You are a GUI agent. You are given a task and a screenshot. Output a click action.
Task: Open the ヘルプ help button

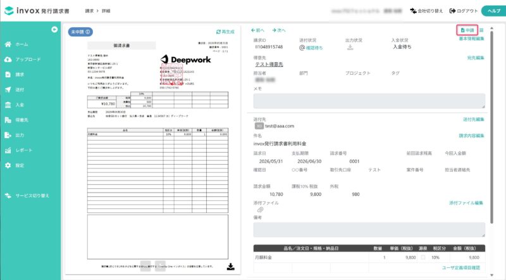click(494, 11)
